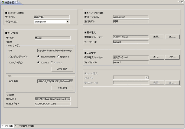The image size is (185, 129).
Task: Click the MDB/WS-R URL field
Action: click(53, 99)
